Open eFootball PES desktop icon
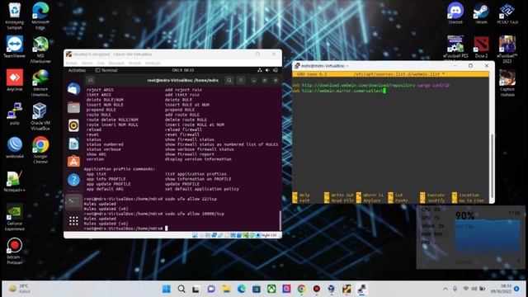528x297 pixels. pyautogui.click(x=455, y=47)
